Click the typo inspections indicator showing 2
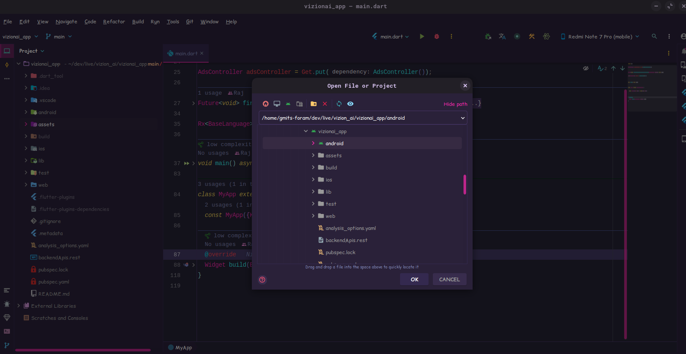Screen dimensions: 686x354 (x=602, y=68)
